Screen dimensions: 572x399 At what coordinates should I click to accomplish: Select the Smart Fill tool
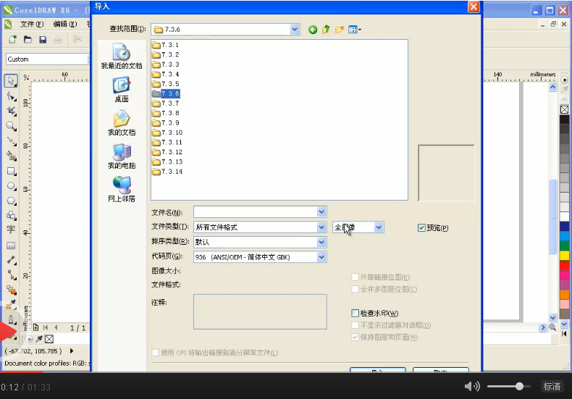click(11, 156)
